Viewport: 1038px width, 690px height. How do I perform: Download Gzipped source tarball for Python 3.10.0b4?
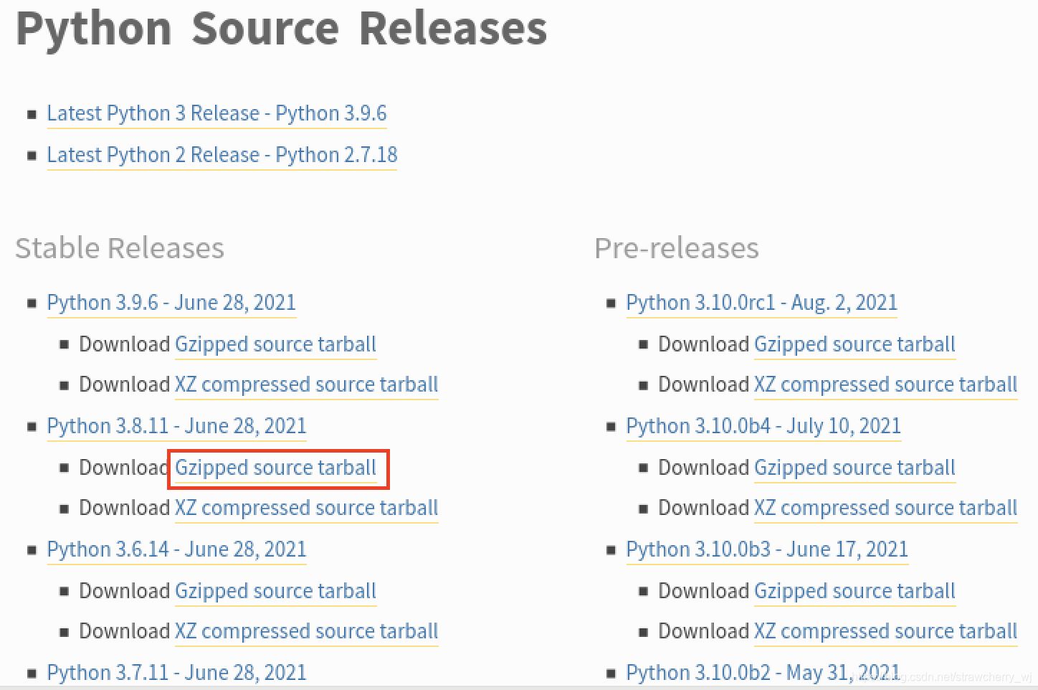(x=855, y=468)
